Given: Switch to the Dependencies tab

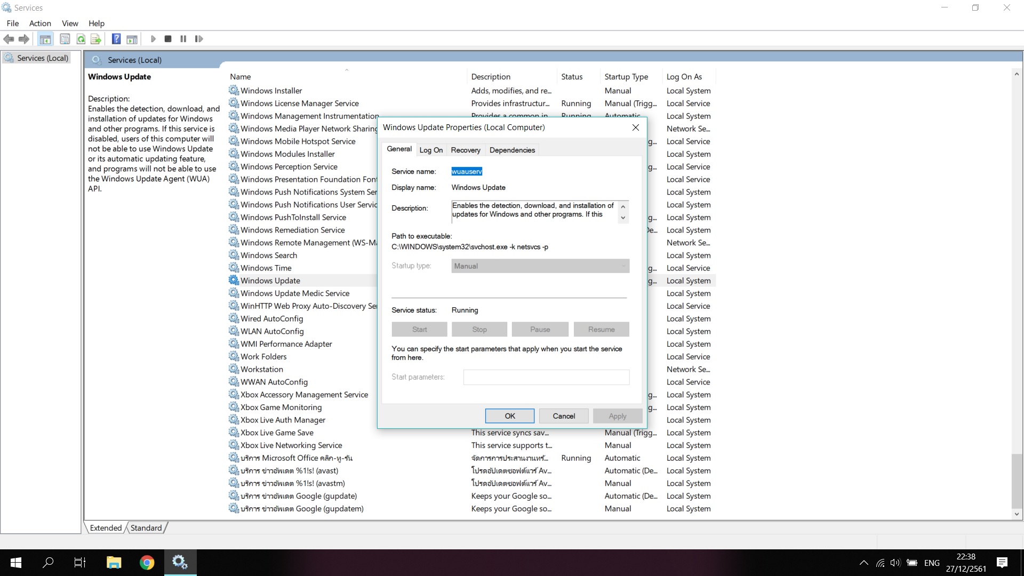Looking at the screenshot, I should [512, 150].
